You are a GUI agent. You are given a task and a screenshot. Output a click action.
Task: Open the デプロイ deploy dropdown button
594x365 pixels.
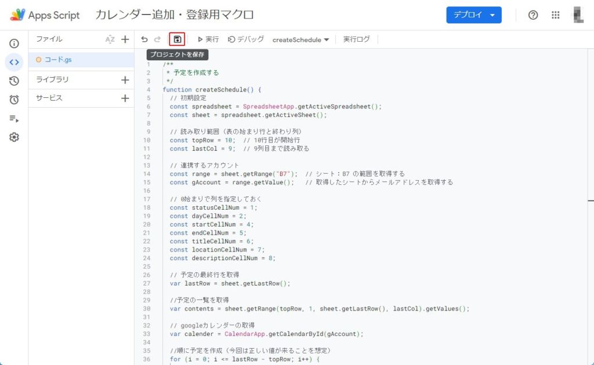[x=473, y=15]
